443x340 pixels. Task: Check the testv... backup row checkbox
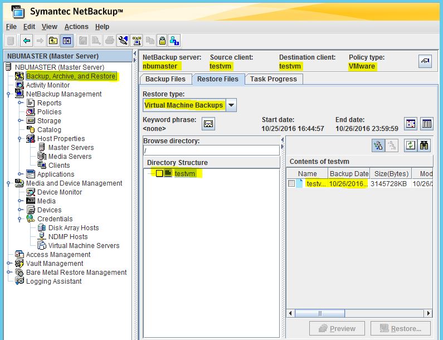click(x=291, y=183)
